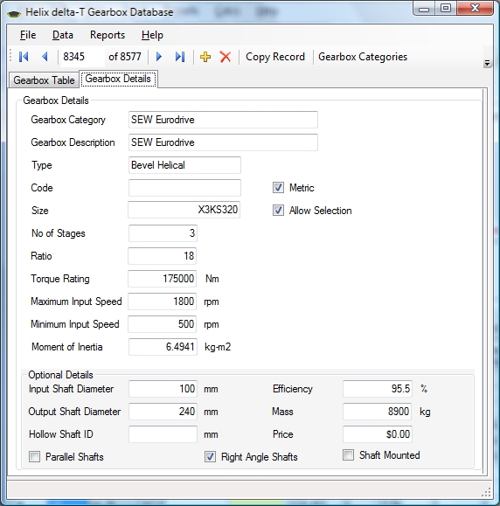Click Size field showing X3KS320
The image size is (500, 506).
(x=184, y=210)
